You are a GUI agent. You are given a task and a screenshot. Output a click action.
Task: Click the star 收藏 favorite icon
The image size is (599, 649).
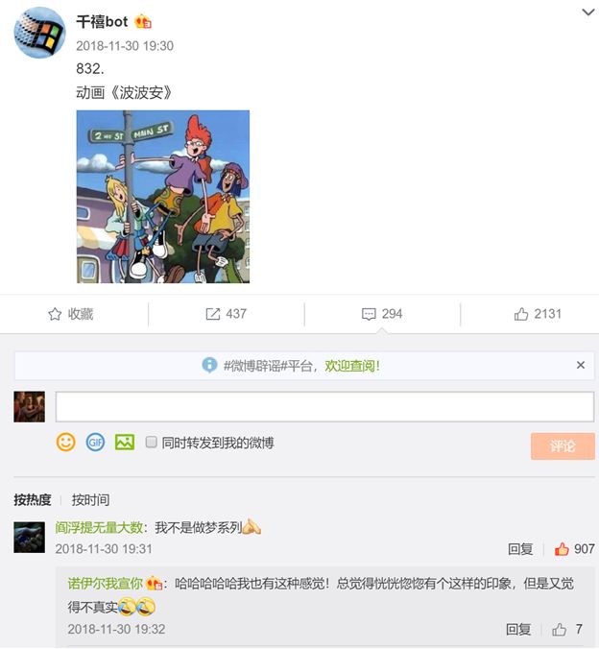[55, 314]
